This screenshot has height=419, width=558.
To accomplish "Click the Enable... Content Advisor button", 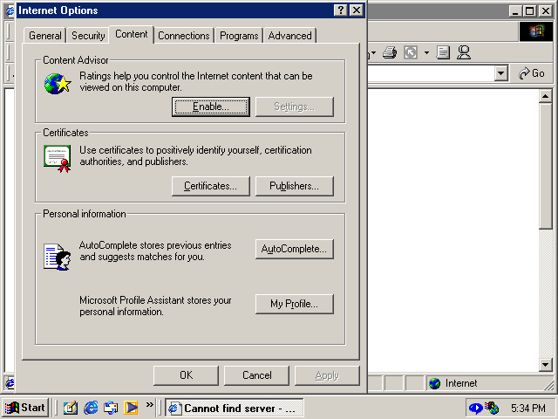I will pyautogui.click(x=211, y=106).
